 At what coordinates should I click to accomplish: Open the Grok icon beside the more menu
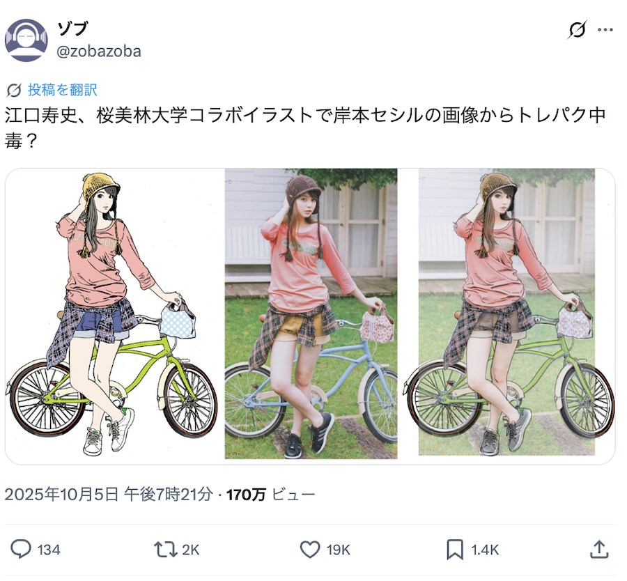[x=577, y=29]
